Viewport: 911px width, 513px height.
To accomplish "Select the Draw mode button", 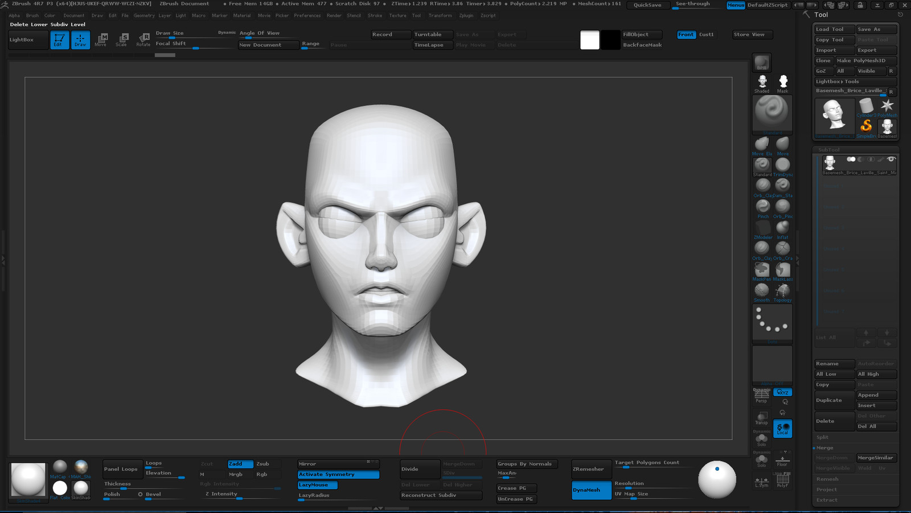I will [80, 40].
